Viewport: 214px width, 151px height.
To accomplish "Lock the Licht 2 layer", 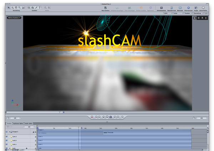I will [35, 141].
